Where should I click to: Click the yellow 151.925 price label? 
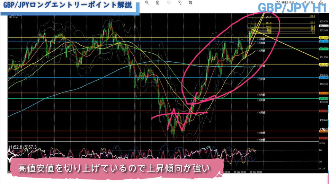pos(323,38)
